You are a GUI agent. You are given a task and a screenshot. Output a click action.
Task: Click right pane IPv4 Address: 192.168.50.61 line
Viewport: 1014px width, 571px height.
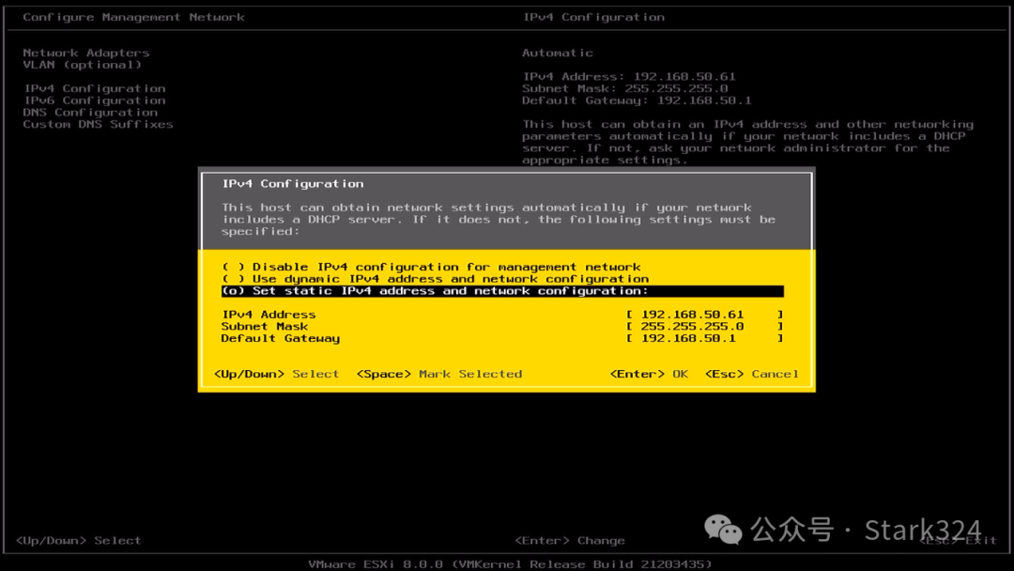click(629, 76)
